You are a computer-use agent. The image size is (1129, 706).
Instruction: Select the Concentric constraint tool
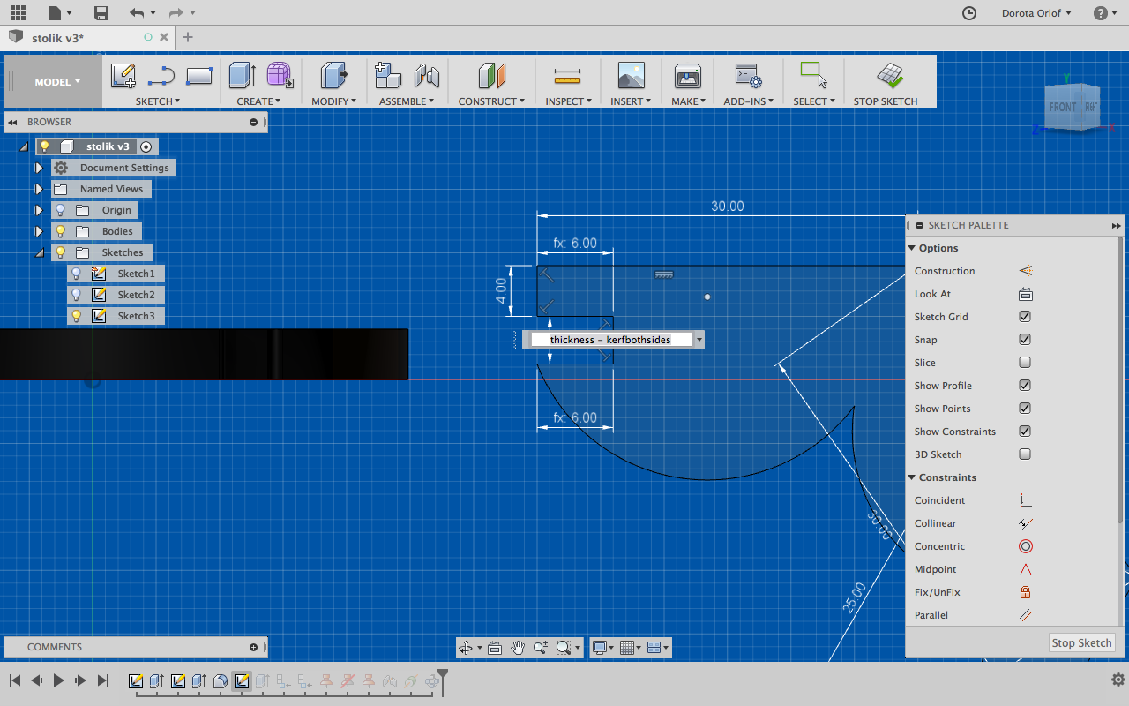click(x=1025, y=545)
